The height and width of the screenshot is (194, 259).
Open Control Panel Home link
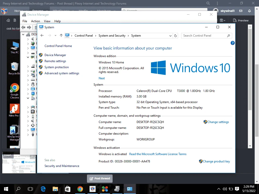click(58, 46)
